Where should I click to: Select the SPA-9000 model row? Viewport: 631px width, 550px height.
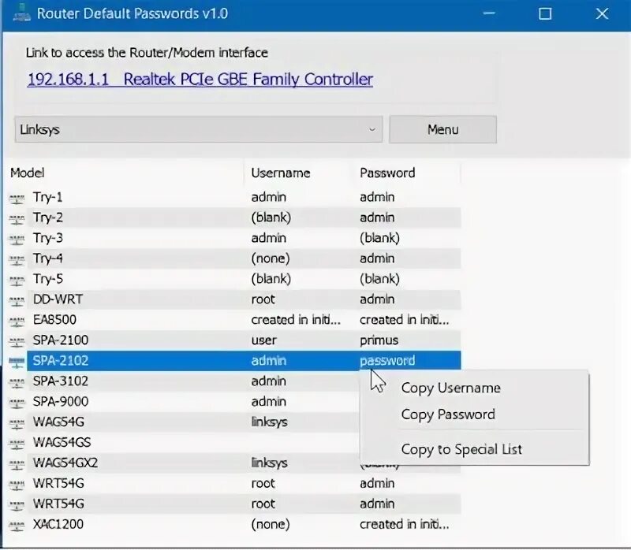click(183, 402)
